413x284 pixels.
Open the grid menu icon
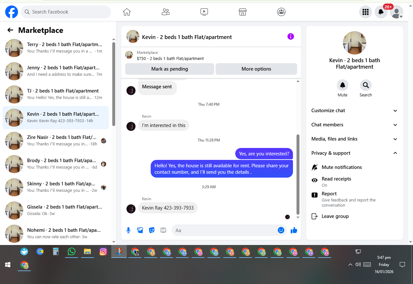tap(366, 12)
